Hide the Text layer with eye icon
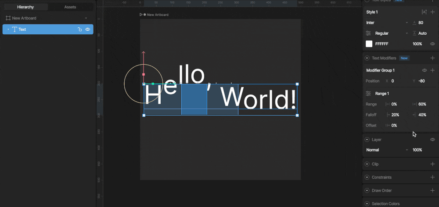Image resolution: width=439 pixels, height=207 pixels. (x=88, y=29)
